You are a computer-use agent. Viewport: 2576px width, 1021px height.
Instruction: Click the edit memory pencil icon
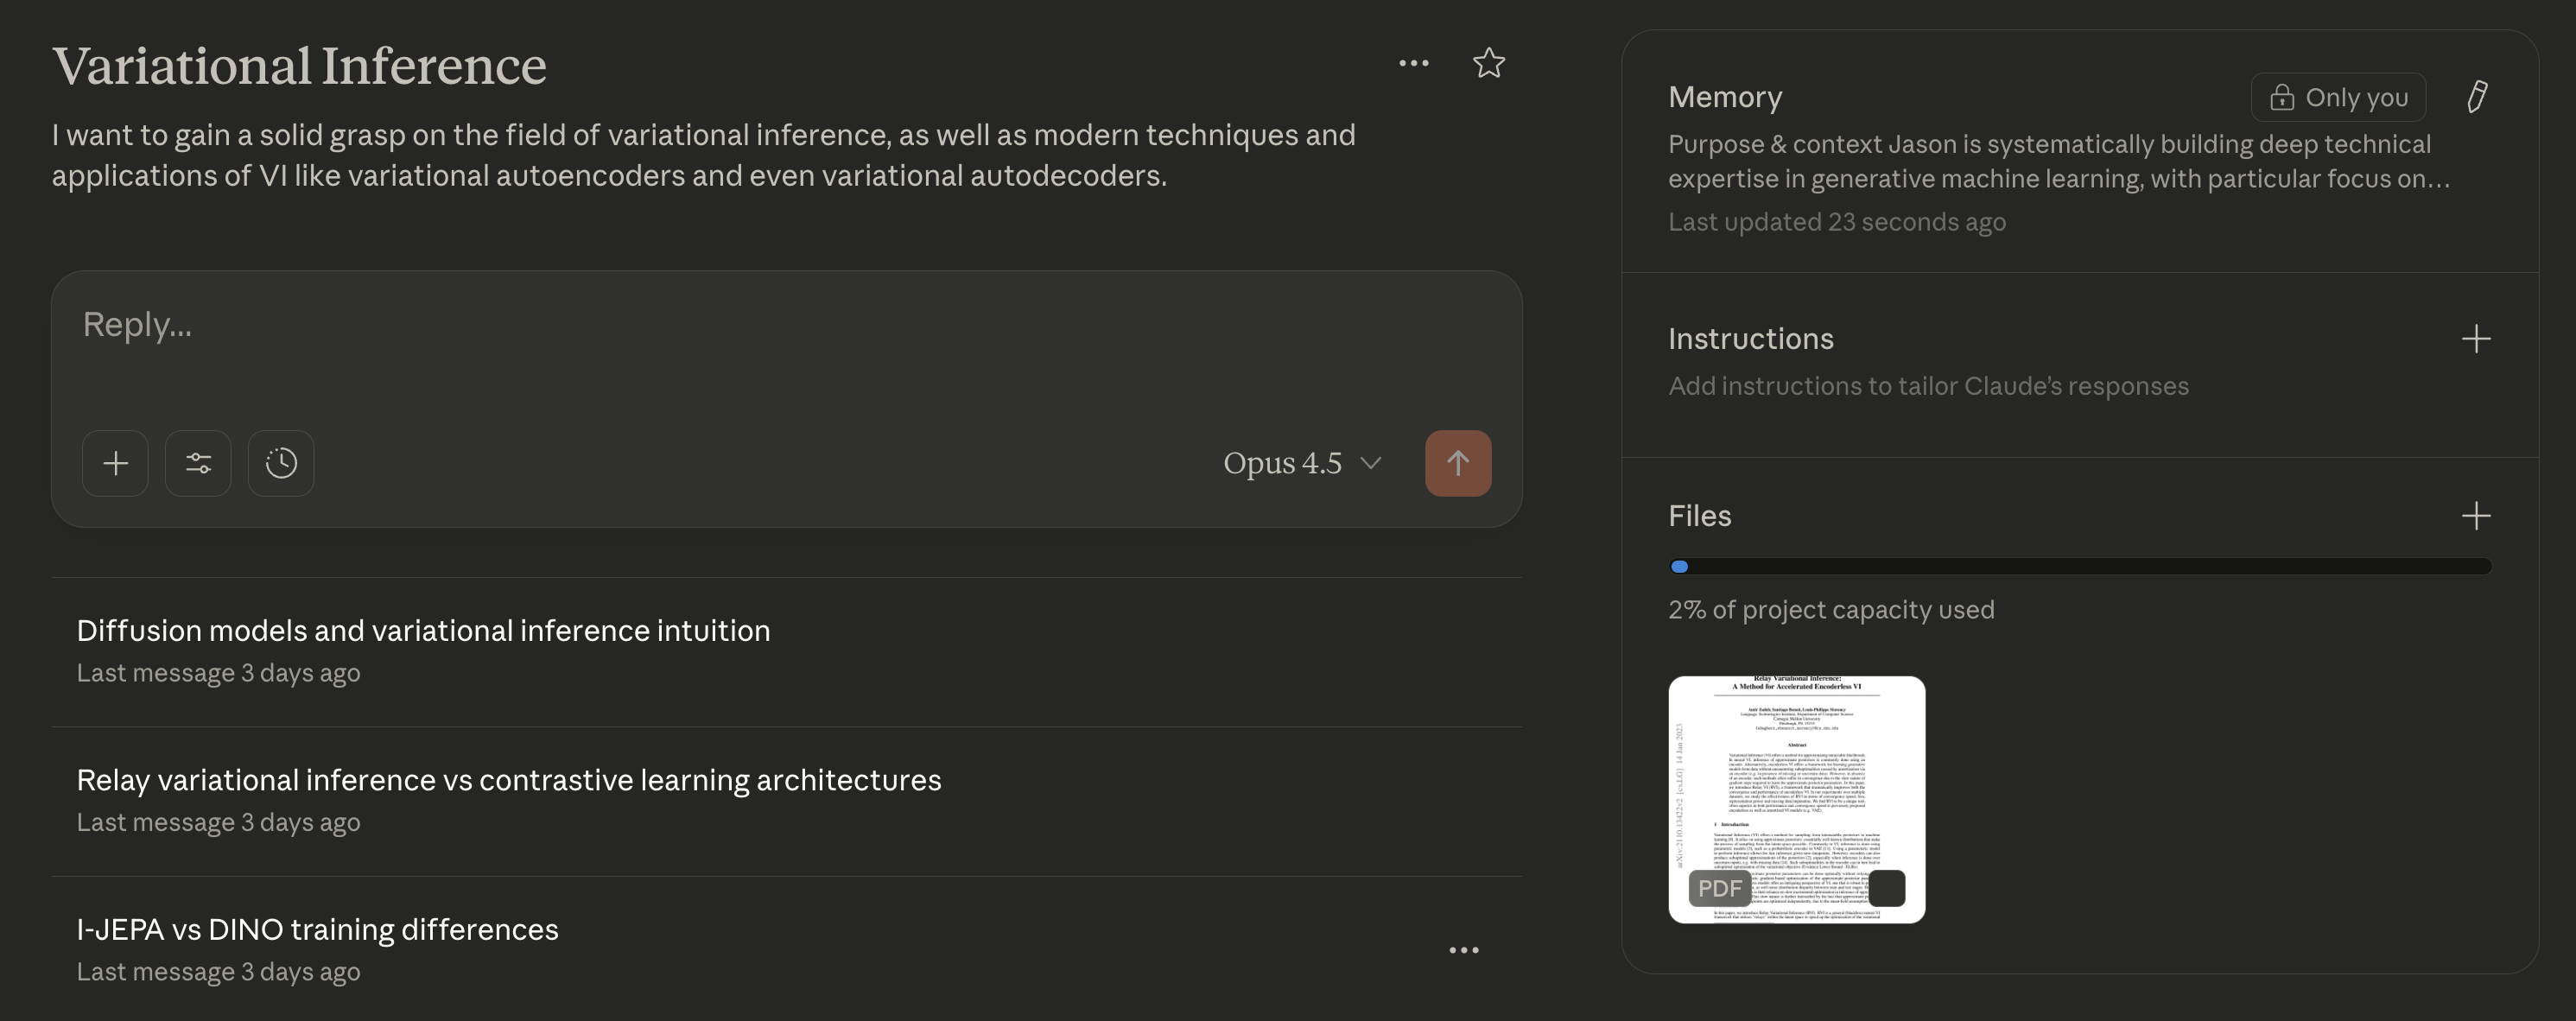coord(2477,97)
